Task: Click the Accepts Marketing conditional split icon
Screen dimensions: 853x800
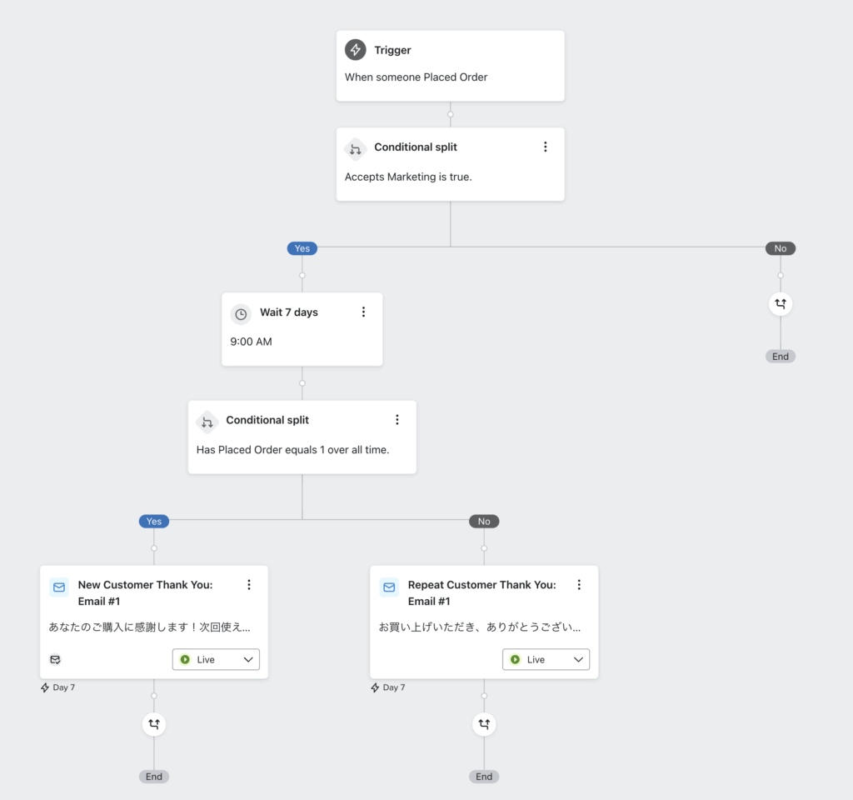Action: click(x=356, y=149)
